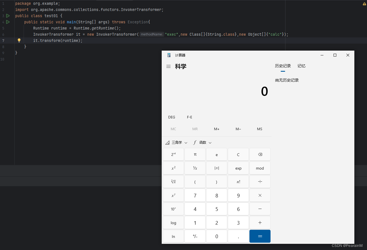
Task: Open the 函数 functions dropdown
Action: [x=202, y=142]
